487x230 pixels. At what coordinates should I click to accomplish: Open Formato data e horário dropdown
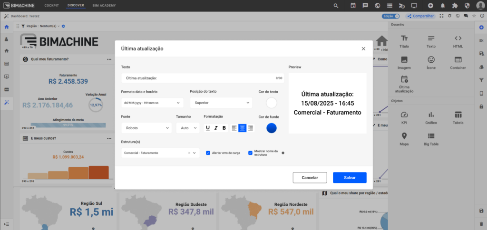pyautogui.click(x=152, y=103)
